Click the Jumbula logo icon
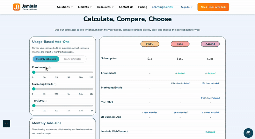This screenshot has height=139, width=255. click(17, 7)
